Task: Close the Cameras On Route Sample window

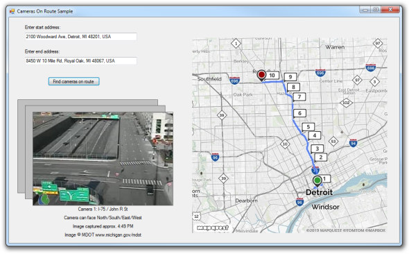Action: [x=390, y=10]
